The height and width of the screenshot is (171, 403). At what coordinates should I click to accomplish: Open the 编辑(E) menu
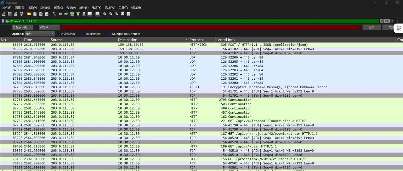coord(19,8)
